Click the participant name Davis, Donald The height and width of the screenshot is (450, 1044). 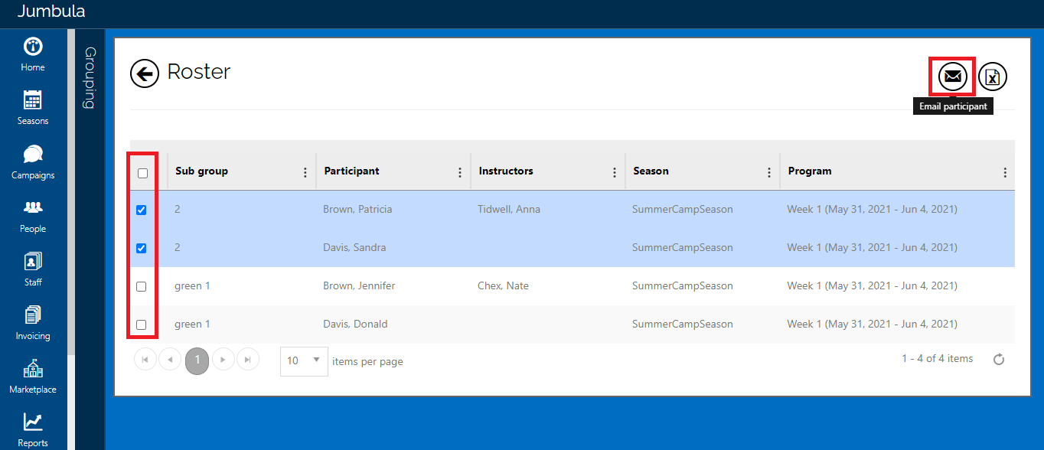click(355, 324)
